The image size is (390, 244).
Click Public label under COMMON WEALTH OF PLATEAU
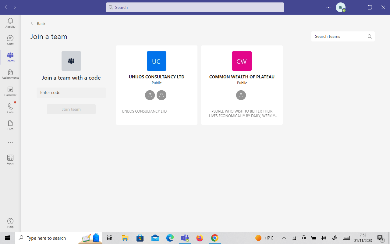pos(242,83)
